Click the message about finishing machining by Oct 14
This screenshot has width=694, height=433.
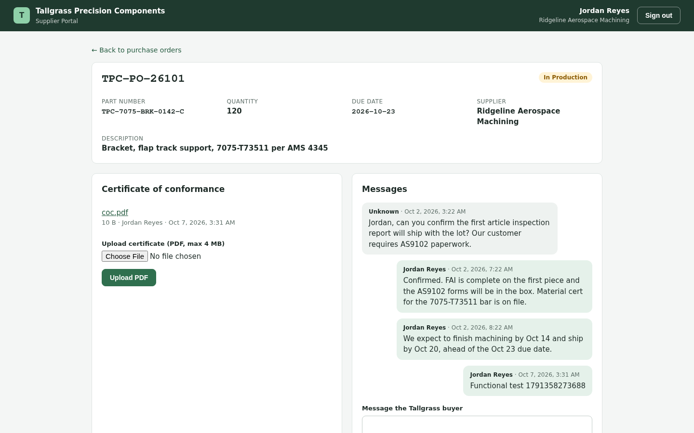tap(494, 339)
